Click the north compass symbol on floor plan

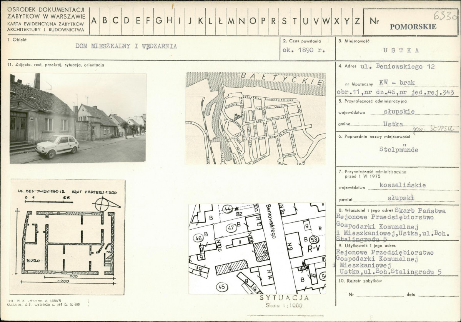(x=106, y=204)
